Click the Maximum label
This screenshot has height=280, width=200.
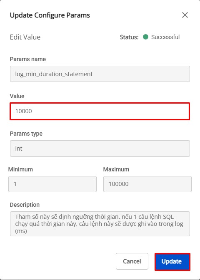(x=116, y=169)
